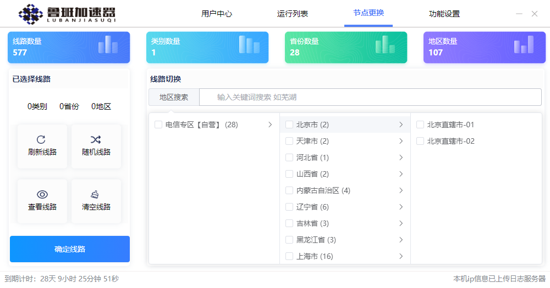The height and width of the screenshot is (288, 550).
Task: Select the 北京直辖市-01 node checkbox
Action: [420, 125]
